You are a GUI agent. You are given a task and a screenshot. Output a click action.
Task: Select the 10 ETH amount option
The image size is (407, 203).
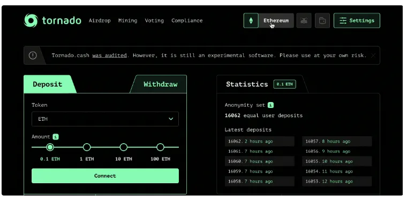point(124,147)
